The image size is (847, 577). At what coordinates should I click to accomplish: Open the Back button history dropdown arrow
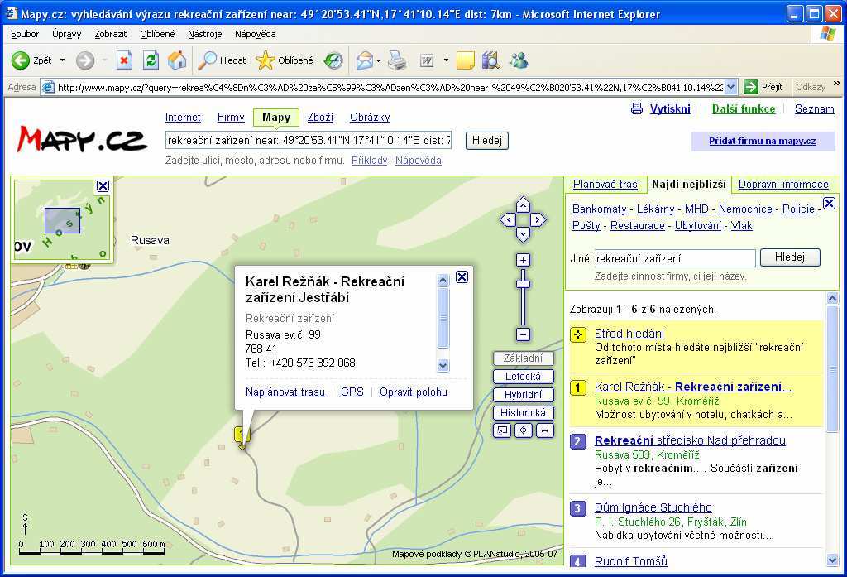(x=62, y=60)
